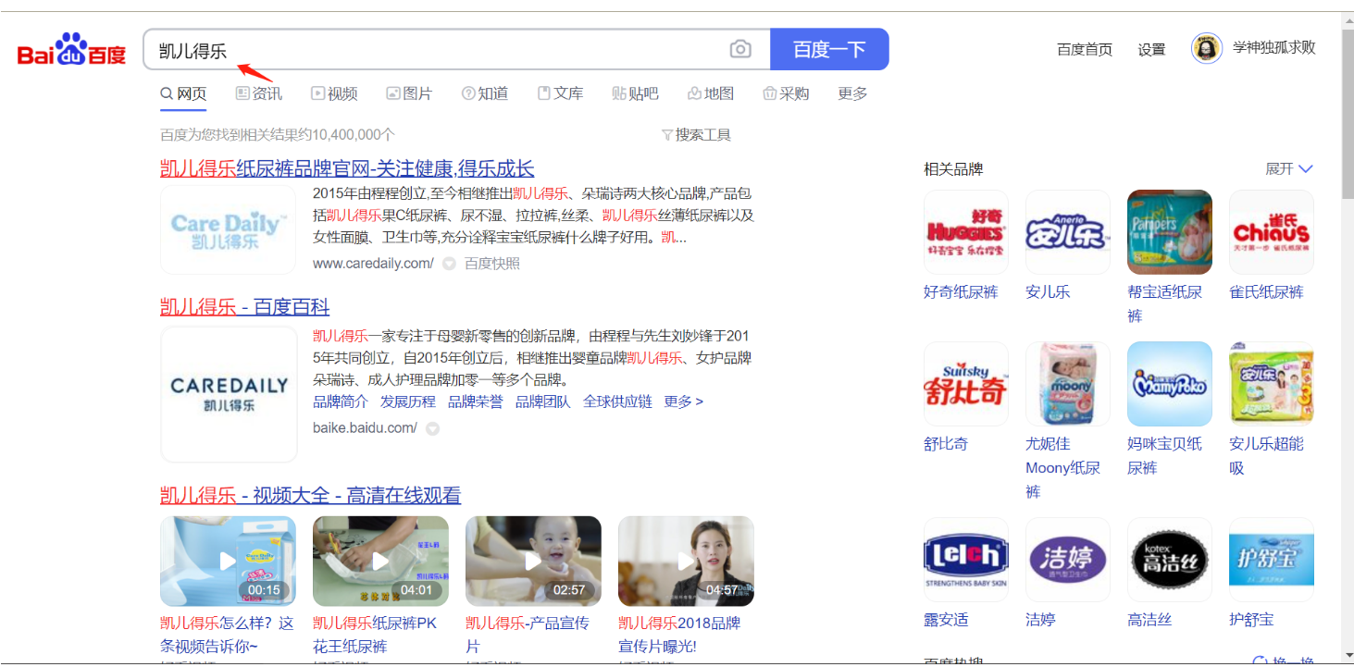
Task: Open the 全球供应链 sublink
Action: tap(617, 401)
